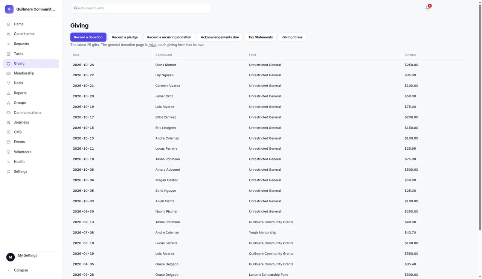Click the $500.00 amount for Amara Adeyemi

411,170
